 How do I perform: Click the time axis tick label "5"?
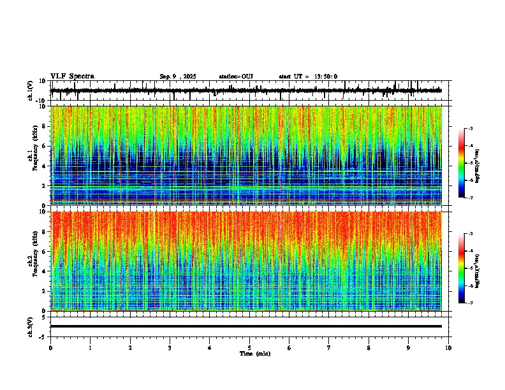tap(249, 348)
